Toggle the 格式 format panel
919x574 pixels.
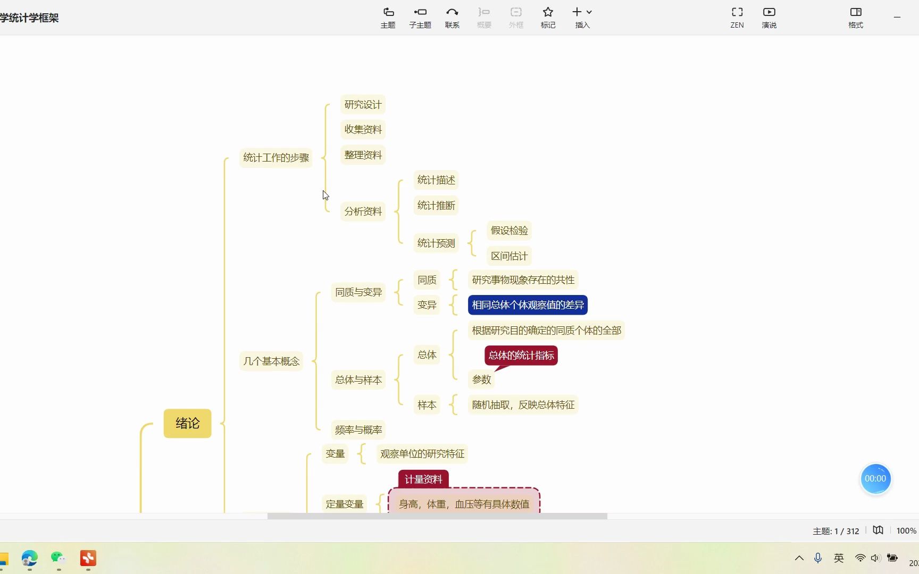(x=856, y=18)
